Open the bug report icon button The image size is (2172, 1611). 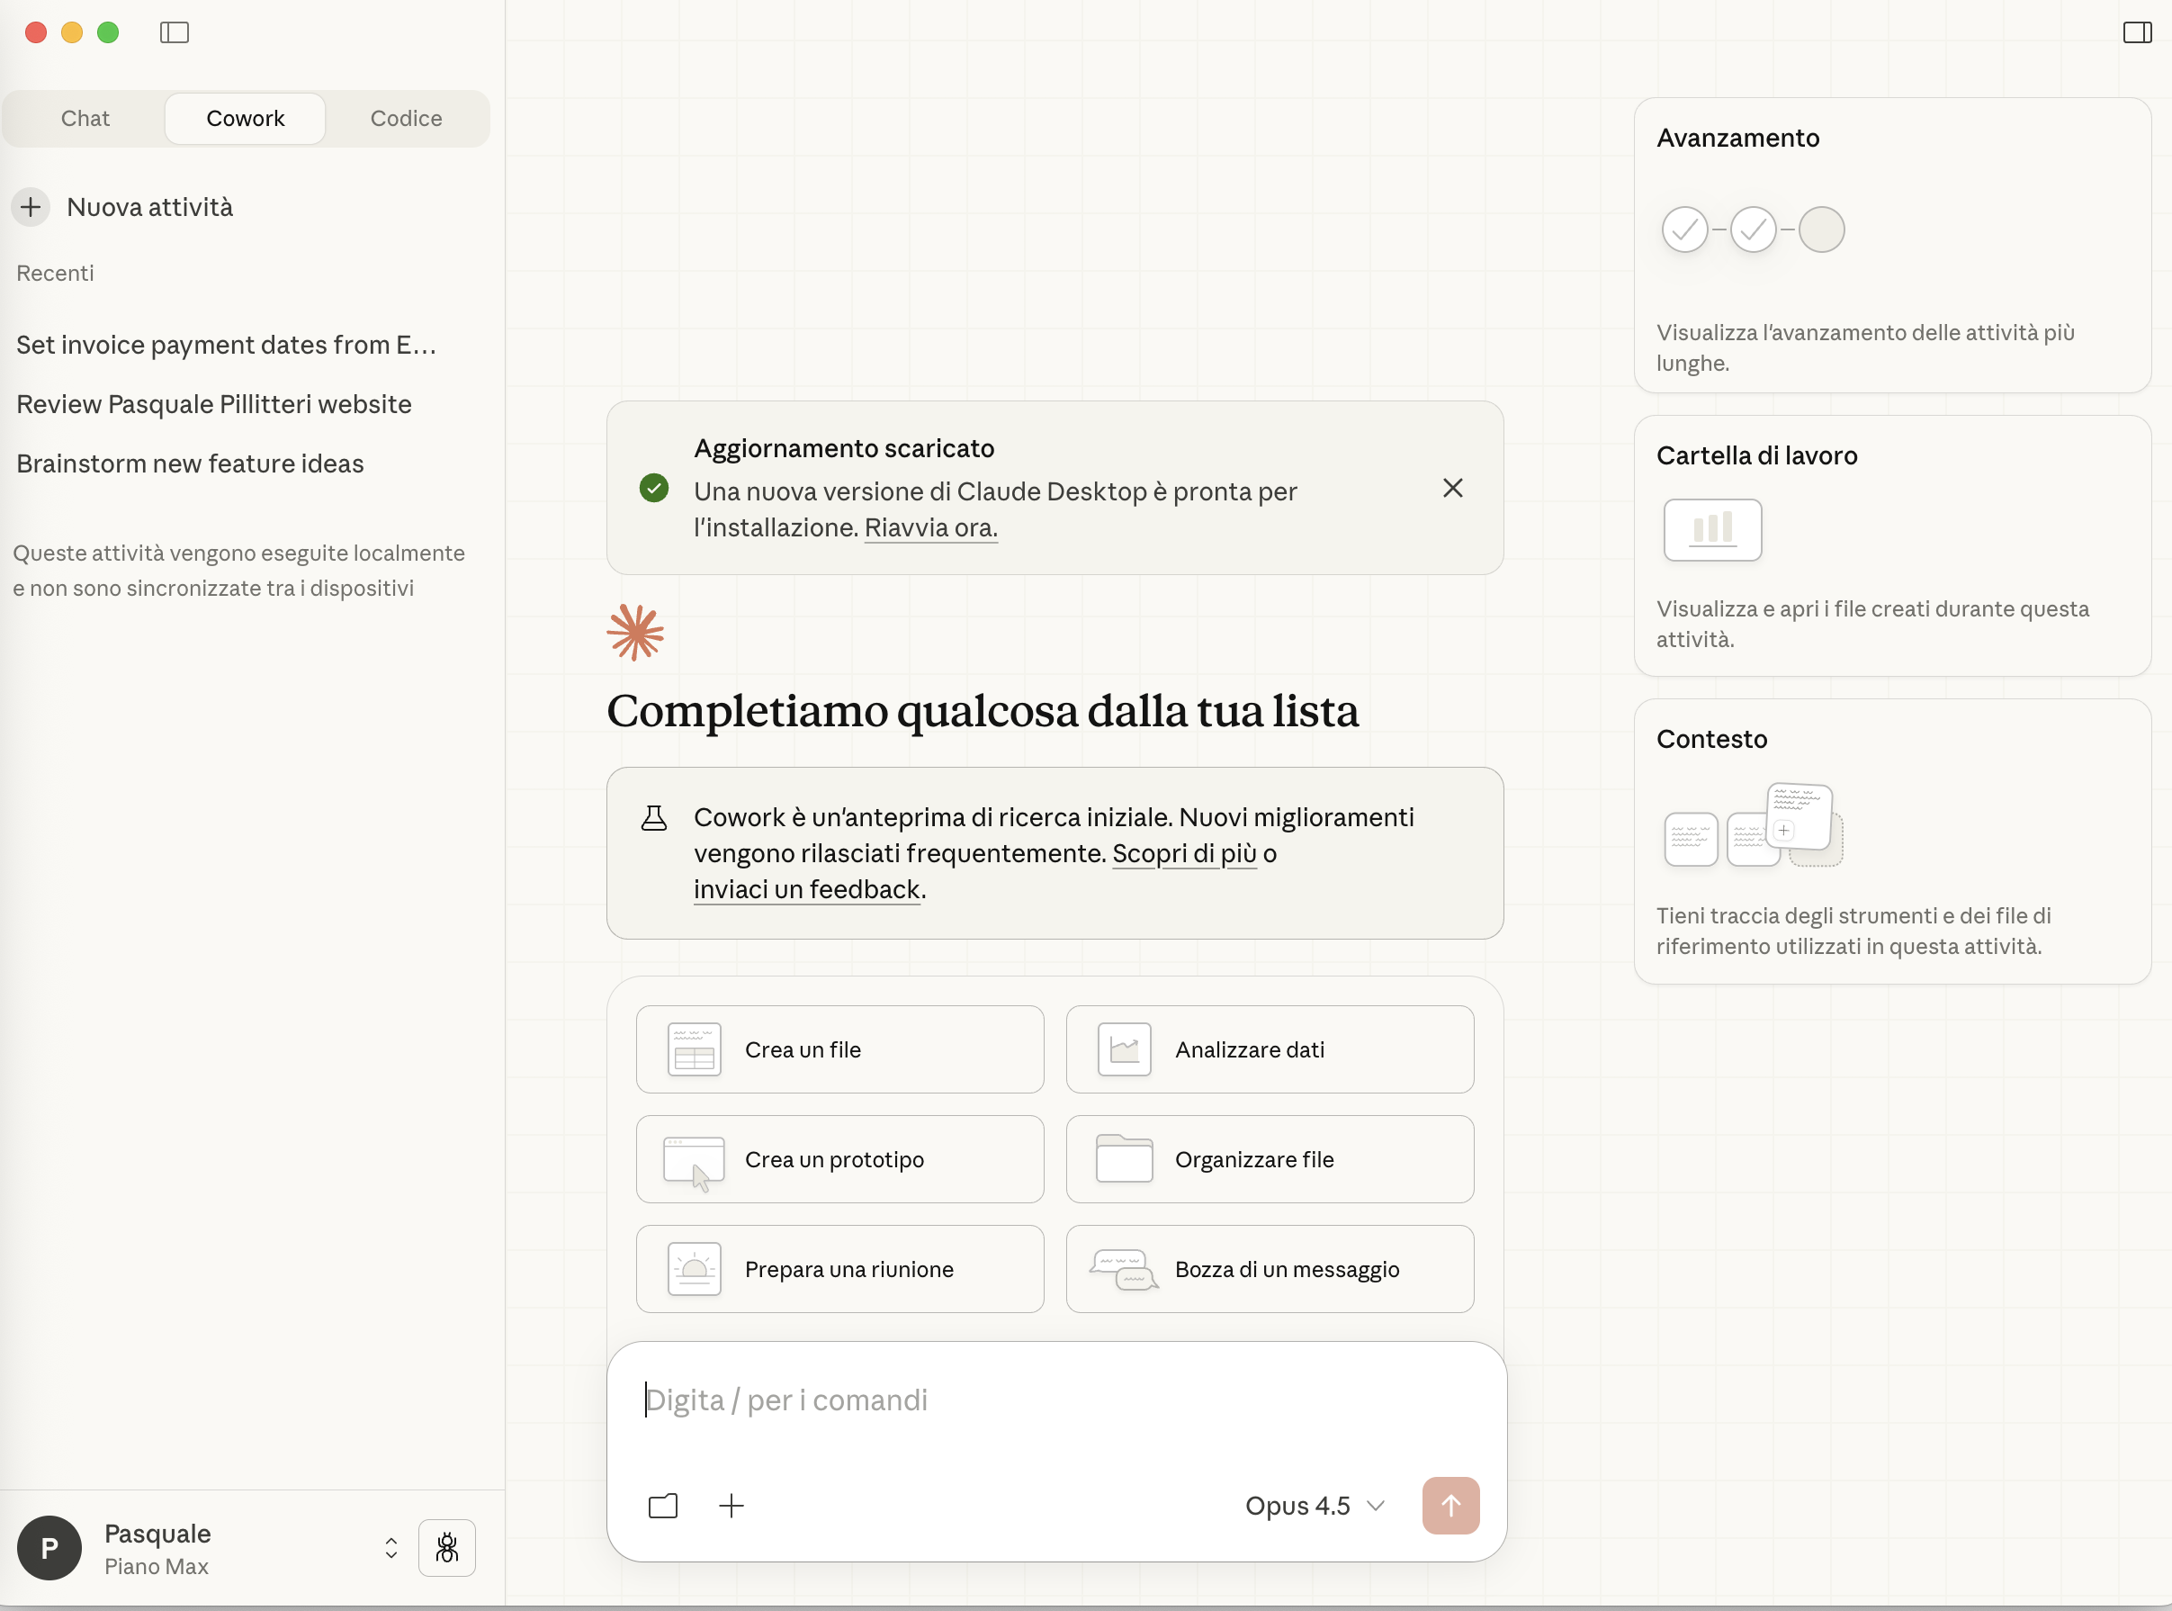446,1546
